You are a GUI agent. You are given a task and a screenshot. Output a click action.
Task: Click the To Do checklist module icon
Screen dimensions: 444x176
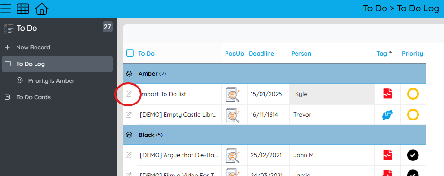click(9, 29)
